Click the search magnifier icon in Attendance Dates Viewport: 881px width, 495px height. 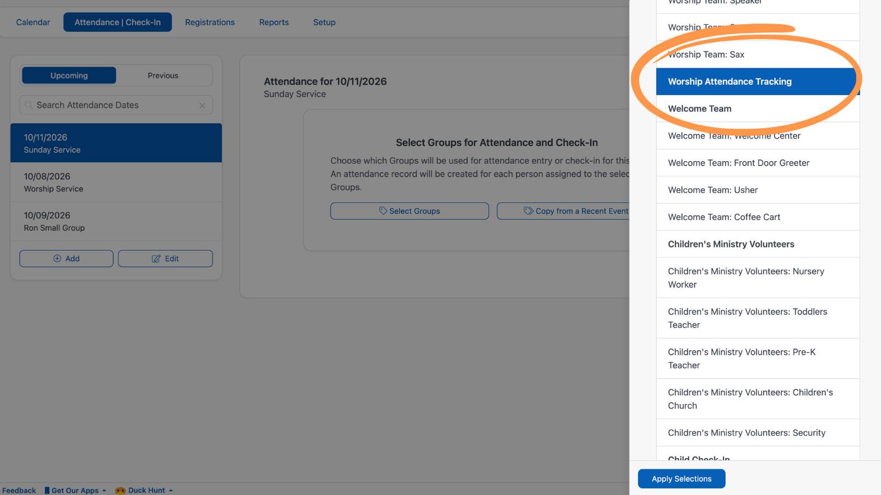click(x=29, y=105)
